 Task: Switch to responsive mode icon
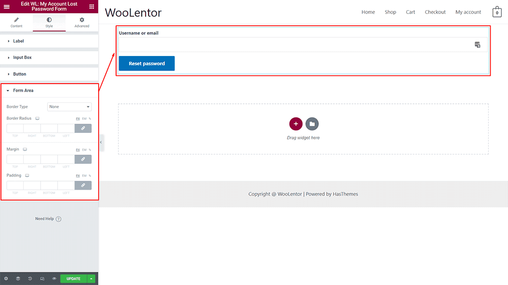coord(42,279)
